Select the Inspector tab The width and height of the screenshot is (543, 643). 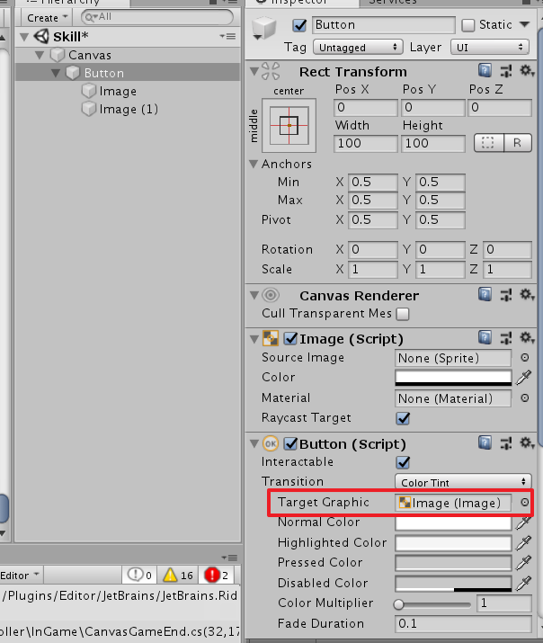pos(302,2)
